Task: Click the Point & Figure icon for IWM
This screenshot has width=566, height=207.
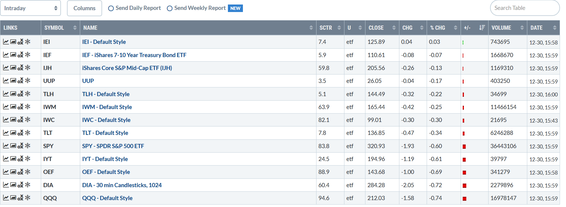Action: pyautogui.click(x=20, y=107)
